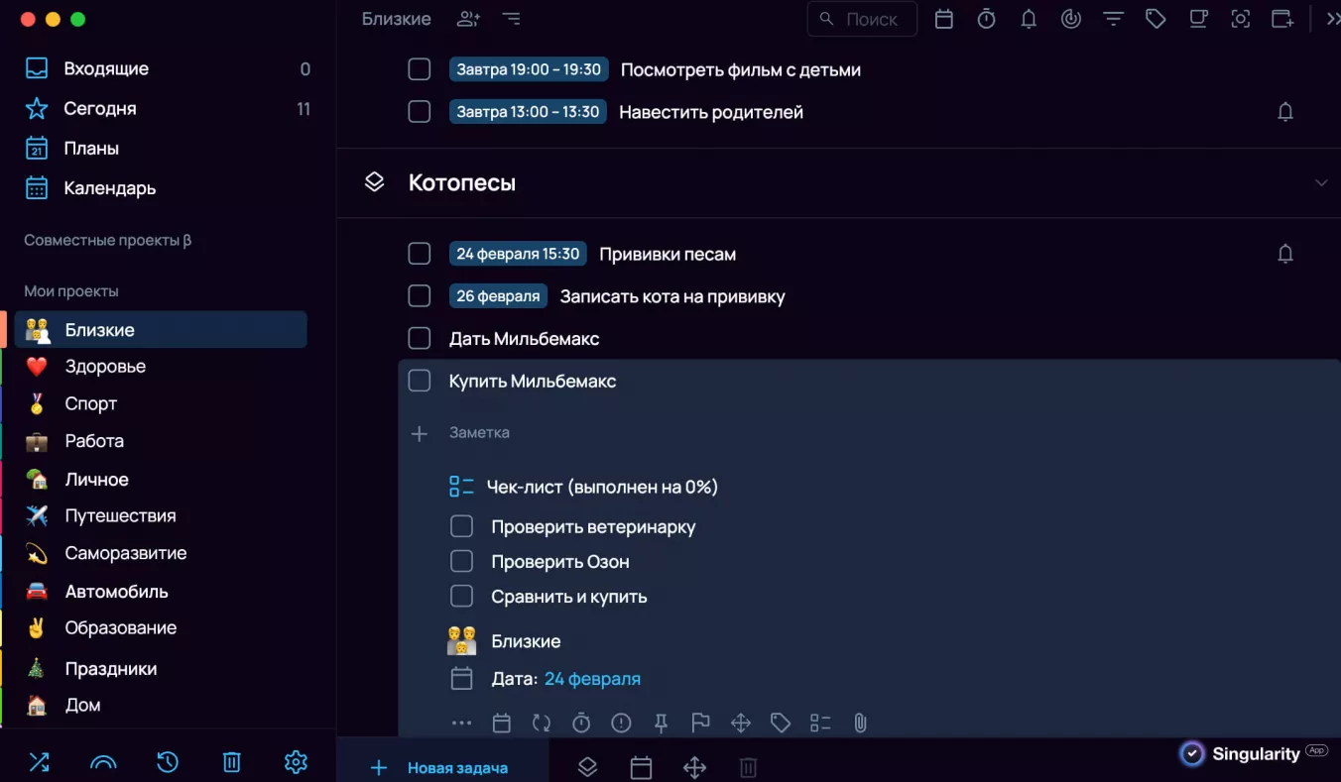The height and width of the screenshot is (782, 1341).
Task: Click the flag icon in task editor toolbar
Action: point(700,724)
